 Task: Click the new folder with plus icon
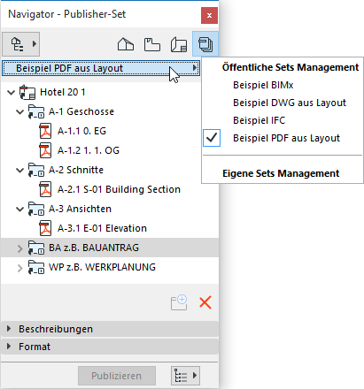tap(179, 302)
